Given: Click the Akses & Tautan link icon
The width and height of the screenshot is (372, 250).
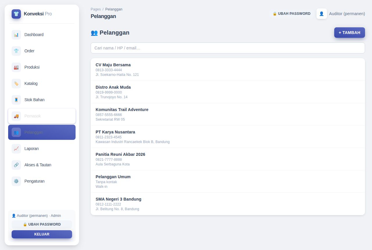Looking at the screenshot, I should [x=16, y=165].
